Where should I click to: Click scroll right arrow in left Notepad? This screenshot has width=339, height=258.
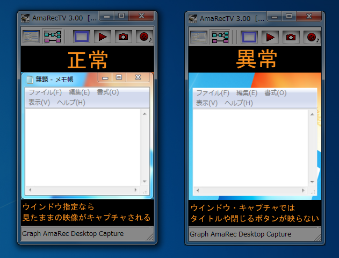[x=135, y=190]
